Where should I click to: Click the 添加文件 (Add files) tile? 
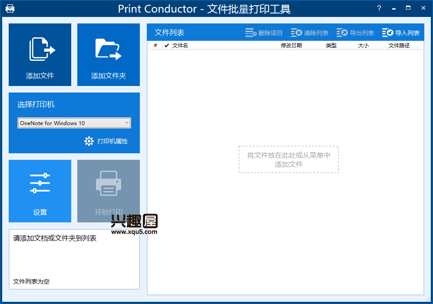pyautogui.click(x=40, y=55)
